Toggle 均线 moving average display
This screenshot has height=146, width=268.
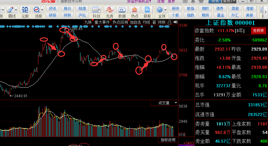pos(146,22)
